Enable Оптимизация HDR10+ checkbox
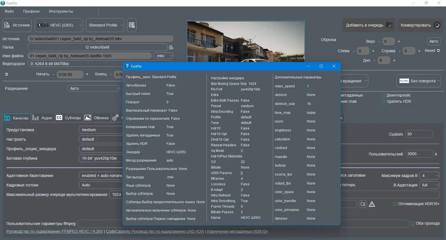This screenshot has height=240, width=446. [x=395, y=204]
